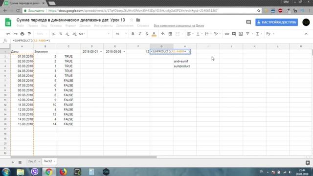Click the redo icon in toolbar
Viewport: 313px width, 176px height.
pos(15,34)
